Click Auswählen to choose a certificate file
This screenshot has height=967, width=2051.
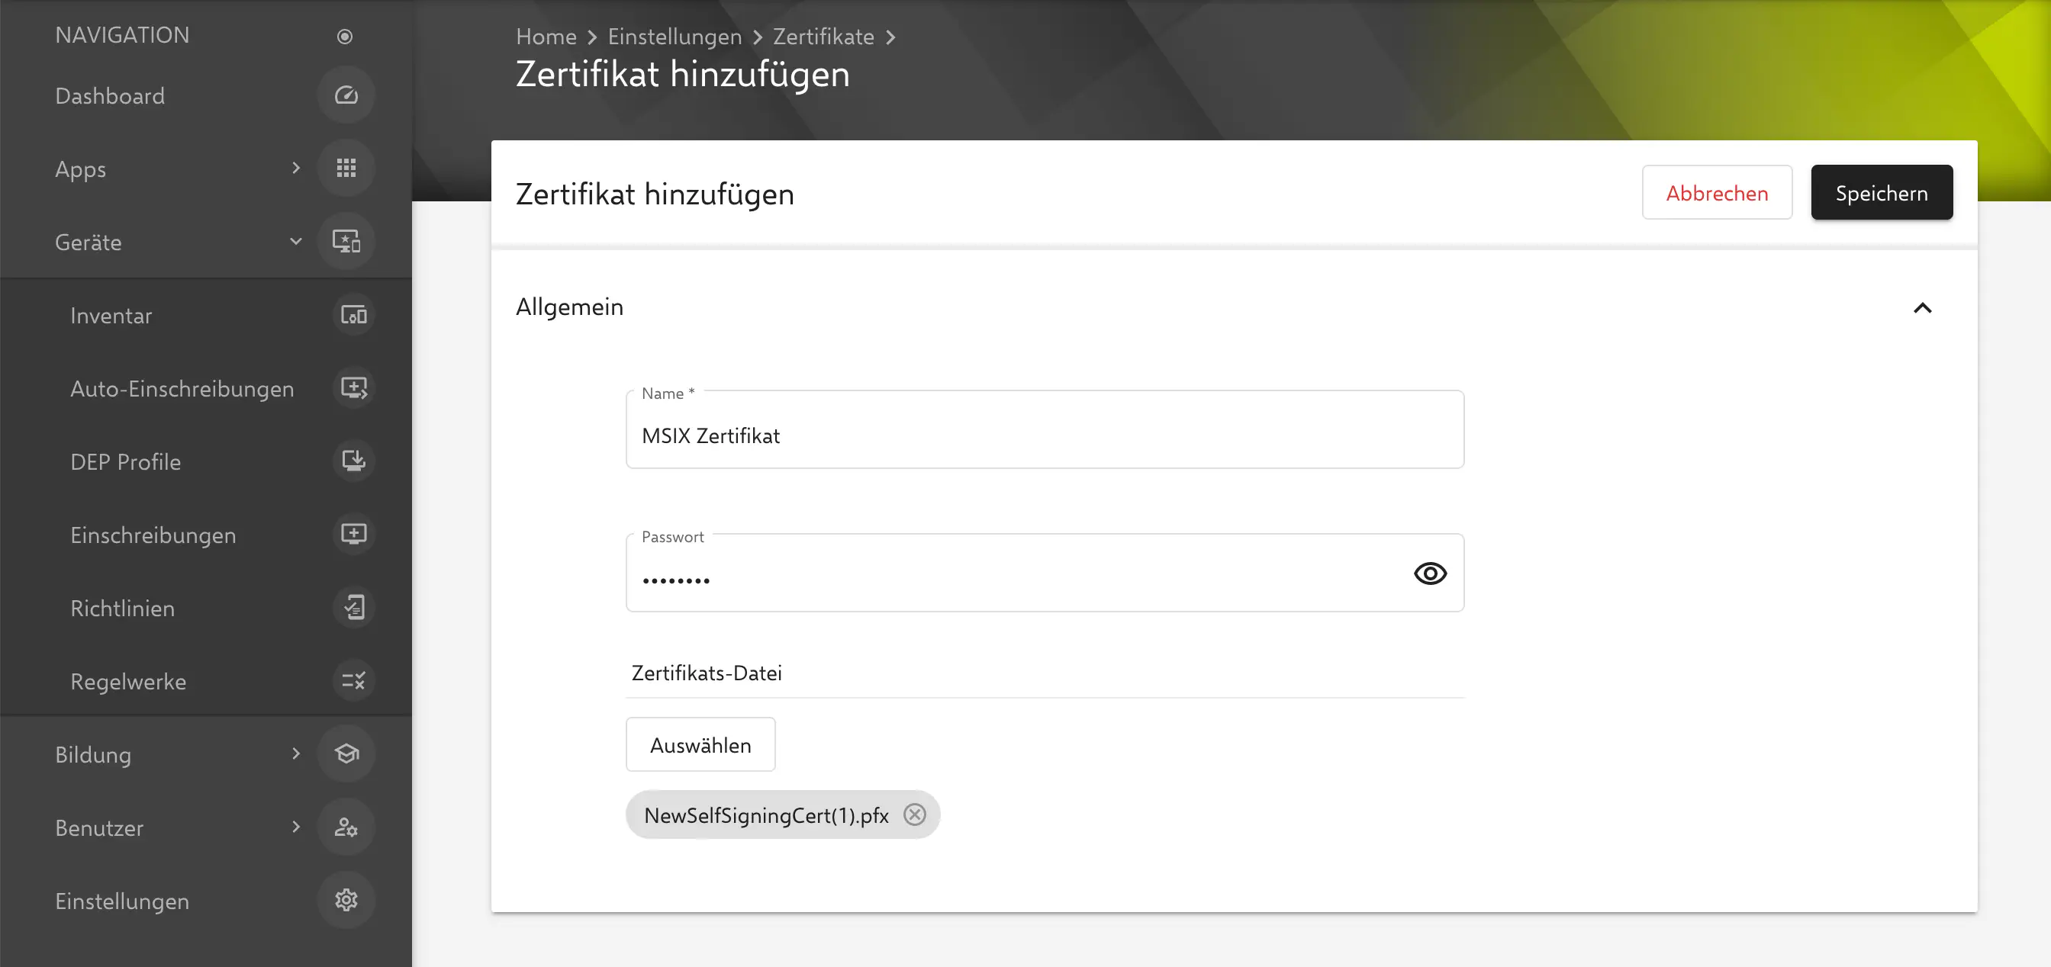[x=700, y=745]
